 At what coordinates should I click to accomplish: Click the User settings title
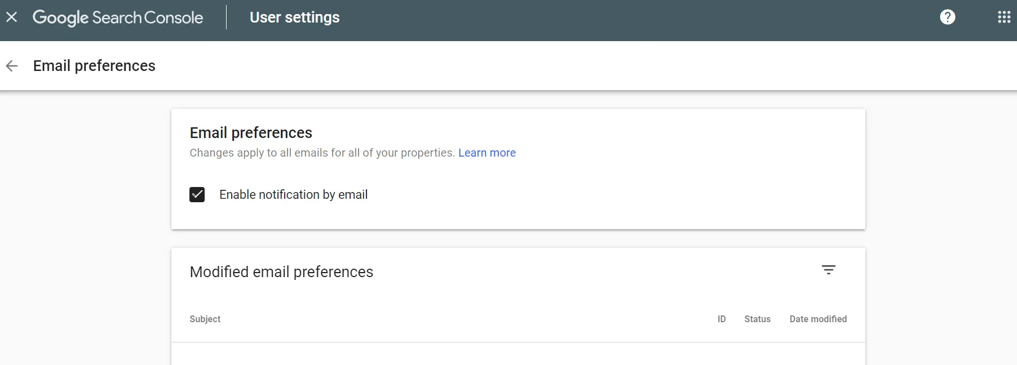(294, 17)
